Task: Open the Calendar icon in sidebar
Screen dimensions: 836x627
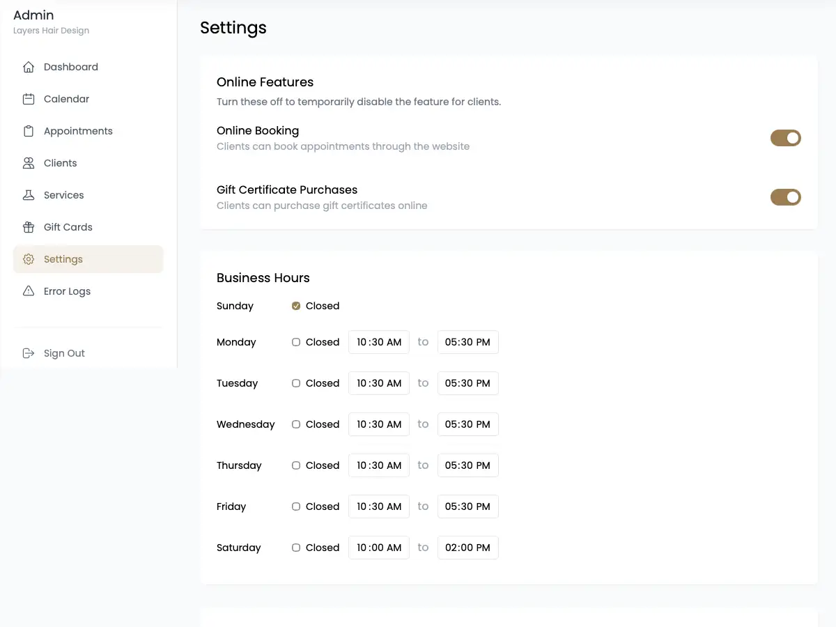Action: pos(28,98)
